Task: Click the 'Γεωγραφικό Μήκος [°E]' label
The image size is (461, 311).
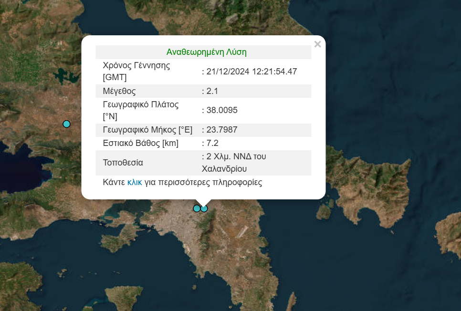Action: [147, 130]
